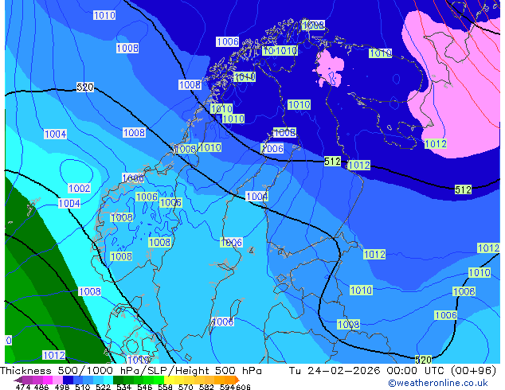Click the 1012 label beside the 512 label
The width and height of the screenshot is (505, 390).
pyautogui.click(x=359, y=166)
